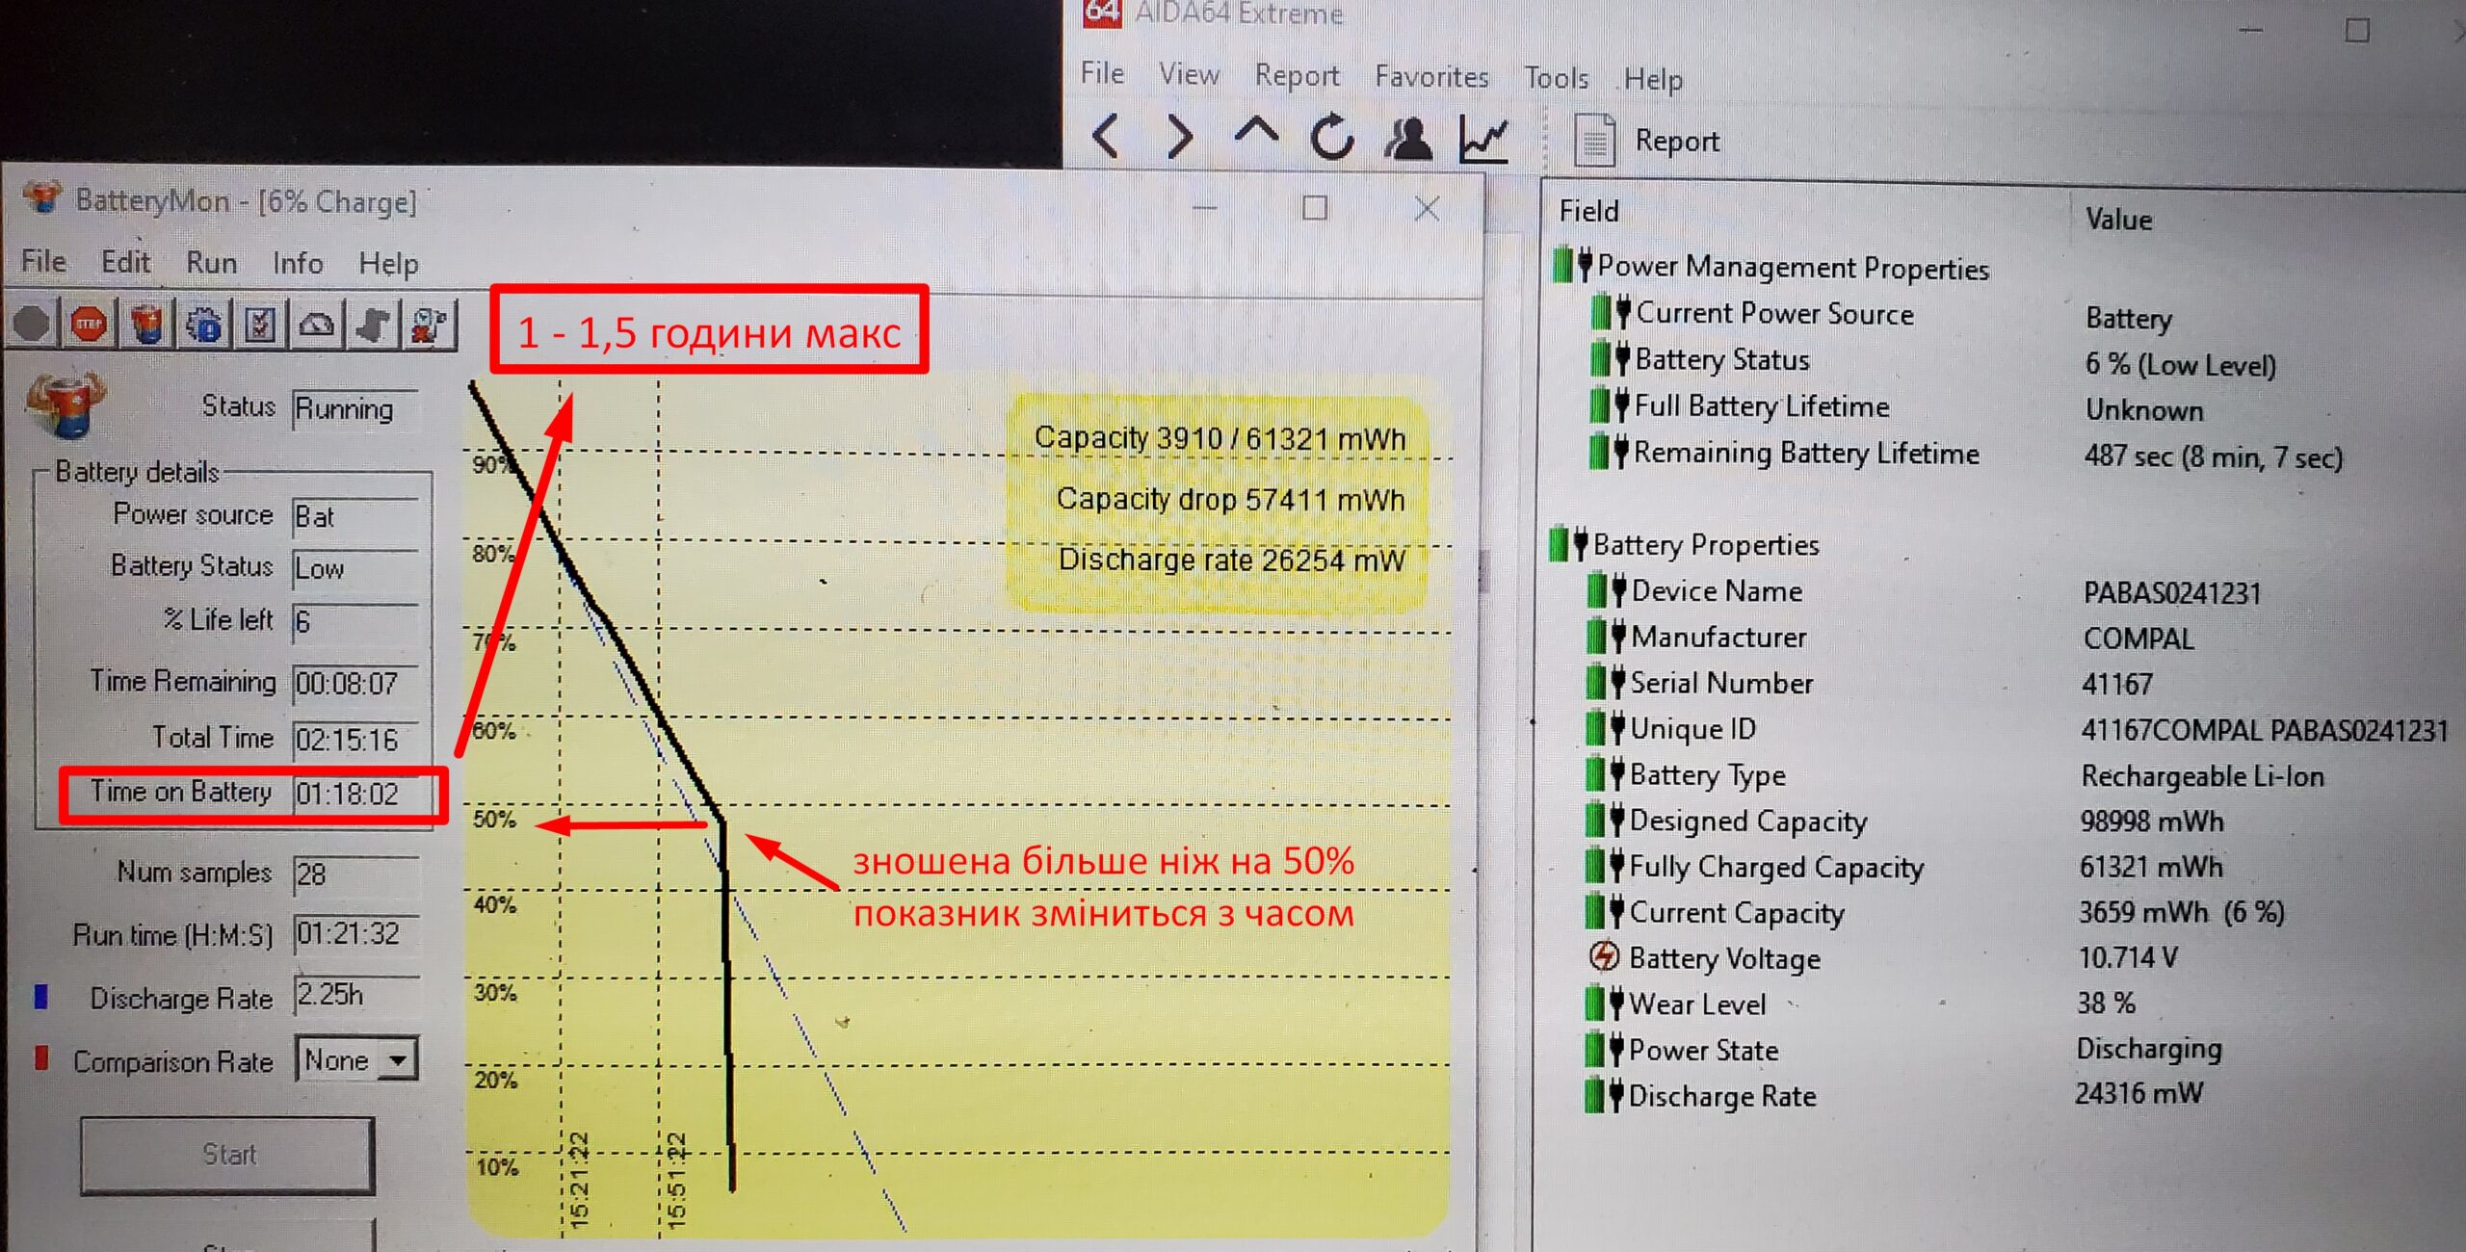This screenshot has width=2466, height=1252.
Task: Open battery information from BatteryMon toolbar
Action: [x=146, y=325]
